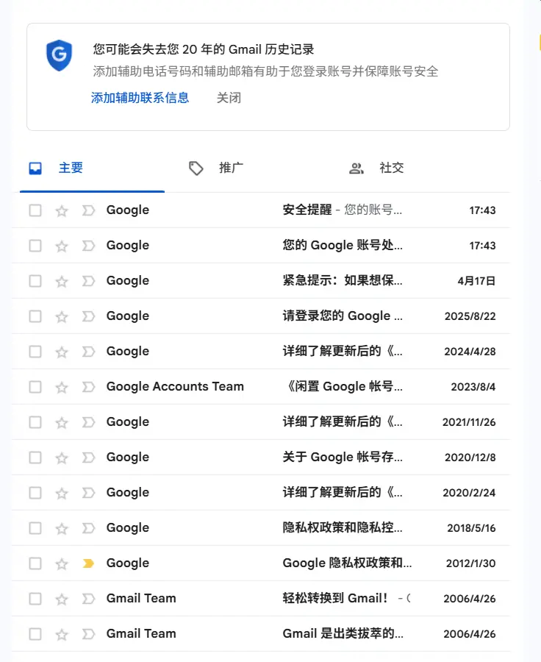Select checkbox for Google Accounts Team email
This screenshot has height=662, width=541.
click(x=35, y=387)
